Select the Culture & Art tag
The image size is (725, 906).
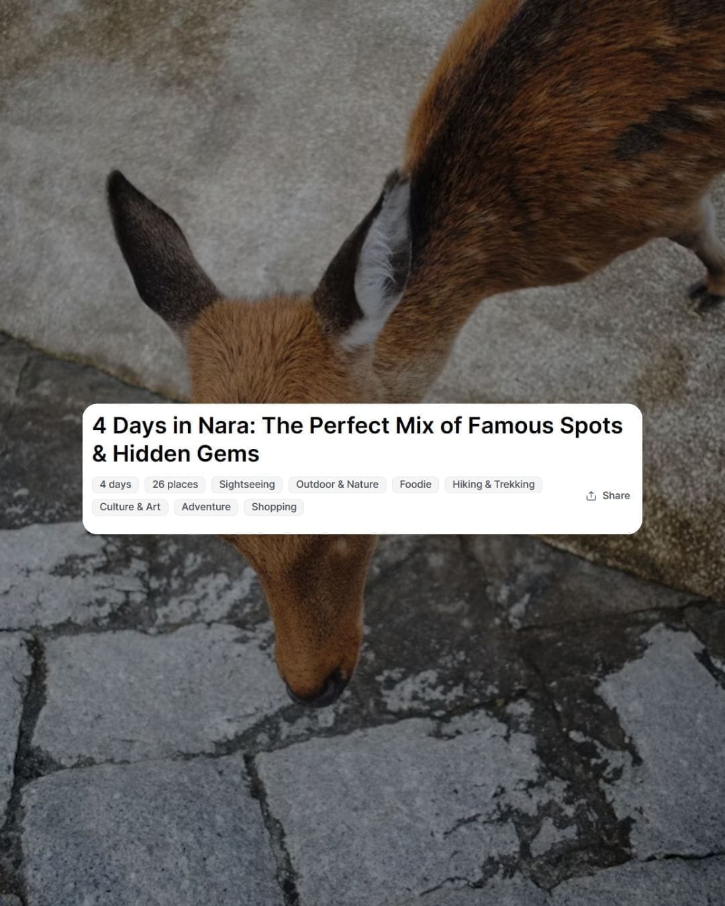click(130, 507)
